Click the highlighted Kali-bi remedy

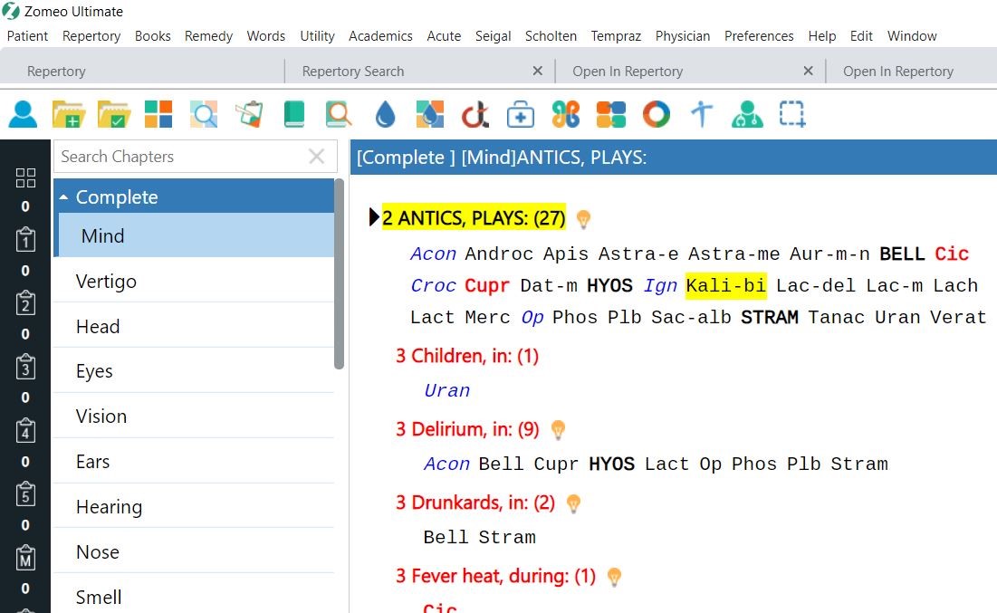[x=725, y=285]
